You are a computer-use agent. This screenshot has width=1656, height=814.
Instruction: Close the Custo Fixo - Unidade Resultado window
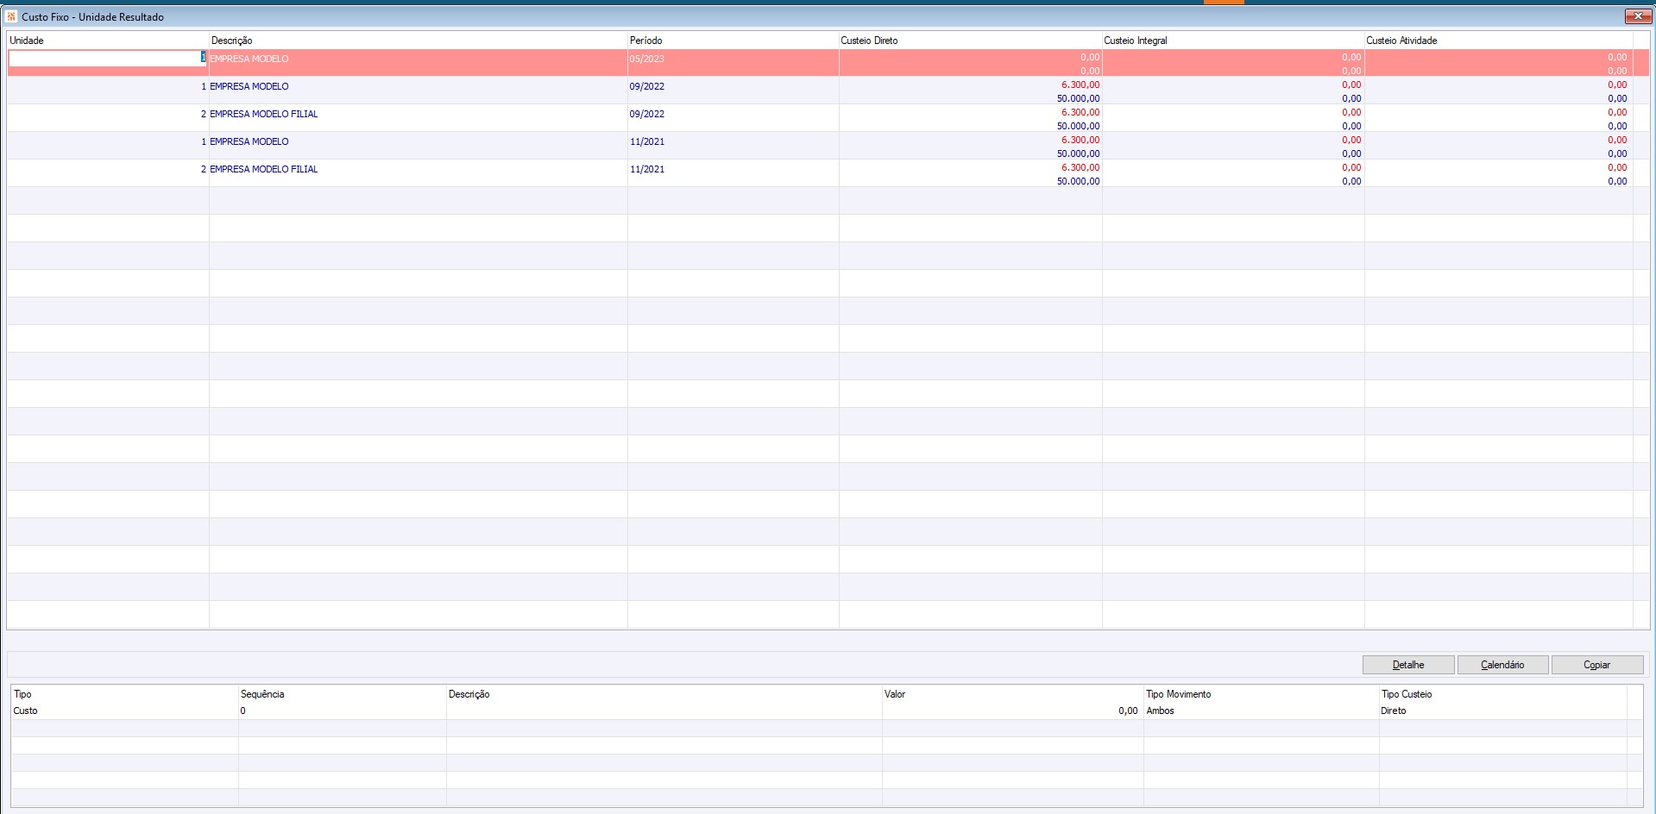tap(1637, 16)
